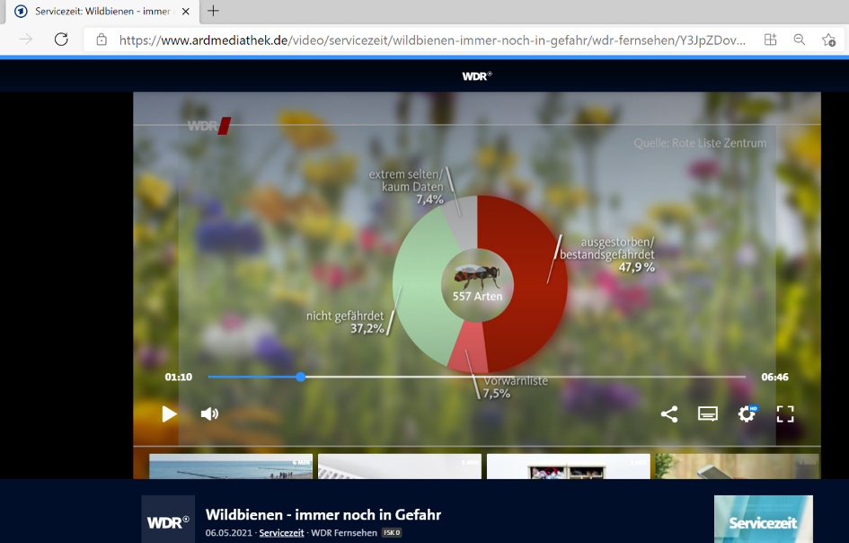Click the WDR channel logo beside the title
Image resolution: width=849 pixels, height=543 pixels.
[168, 519]
